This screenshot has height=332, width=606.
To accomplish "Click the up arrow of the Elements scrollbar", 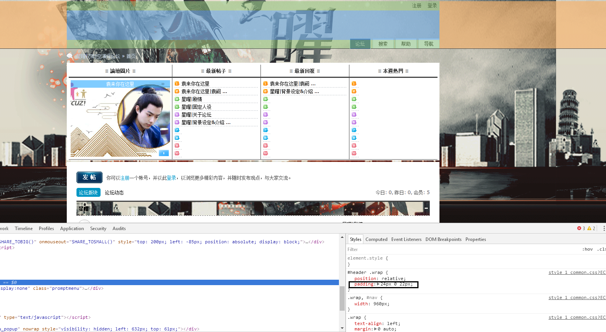I will click(342, 237).
